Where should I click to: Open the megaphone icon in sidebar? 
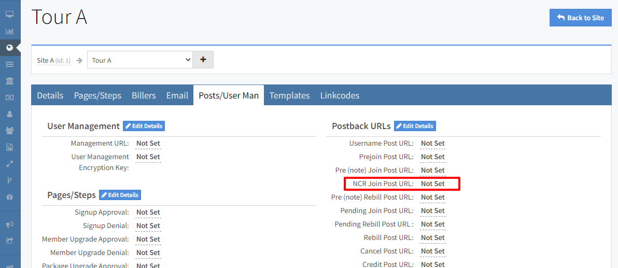(x=9, y=224)
